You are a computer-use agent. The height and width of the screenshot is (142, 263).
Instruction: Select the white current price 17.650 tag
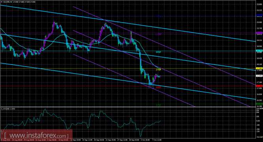(259, 76)
